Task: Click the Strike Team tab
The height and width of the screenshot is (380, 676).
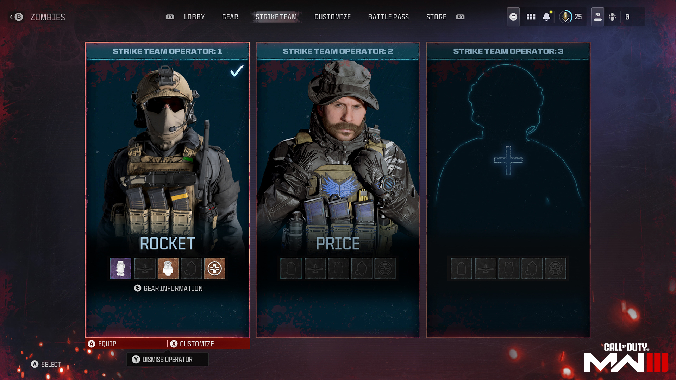Action: [276, 17]
